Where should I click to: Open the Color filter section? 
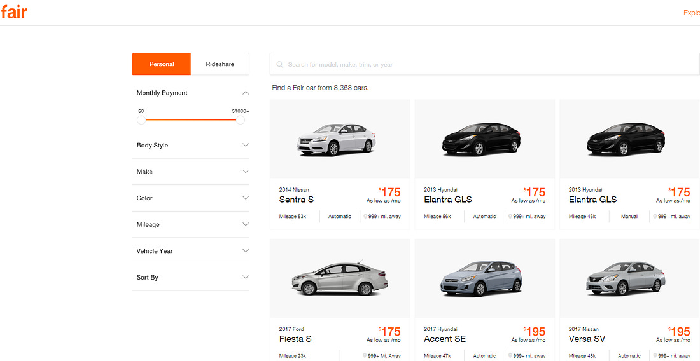coord(246,198)
